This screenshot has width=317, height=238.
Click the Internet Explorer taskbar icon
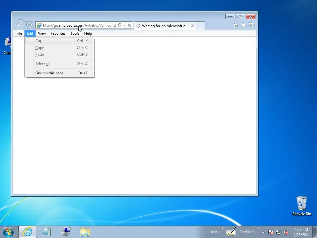(x=28, y=232)
